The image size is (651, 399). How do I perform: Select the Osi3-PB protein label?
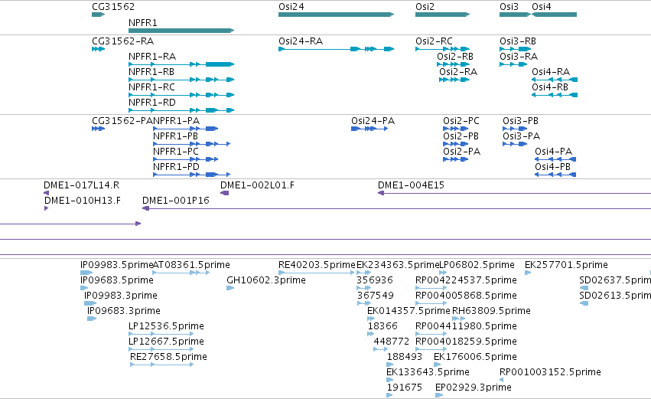pos(521,121)
